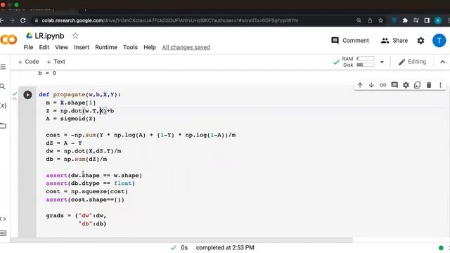This screenshot has height=253, width=450.
Task: Open the Editing mode dropdown
Action: pyautogui.click(x=412, y=62)
